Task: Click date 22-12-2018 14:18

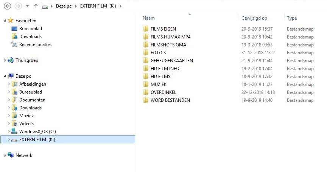Action: click(x=258, y=92)
